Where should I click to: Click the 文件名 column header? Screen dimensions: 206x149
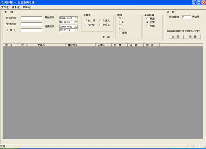[50, 45]
